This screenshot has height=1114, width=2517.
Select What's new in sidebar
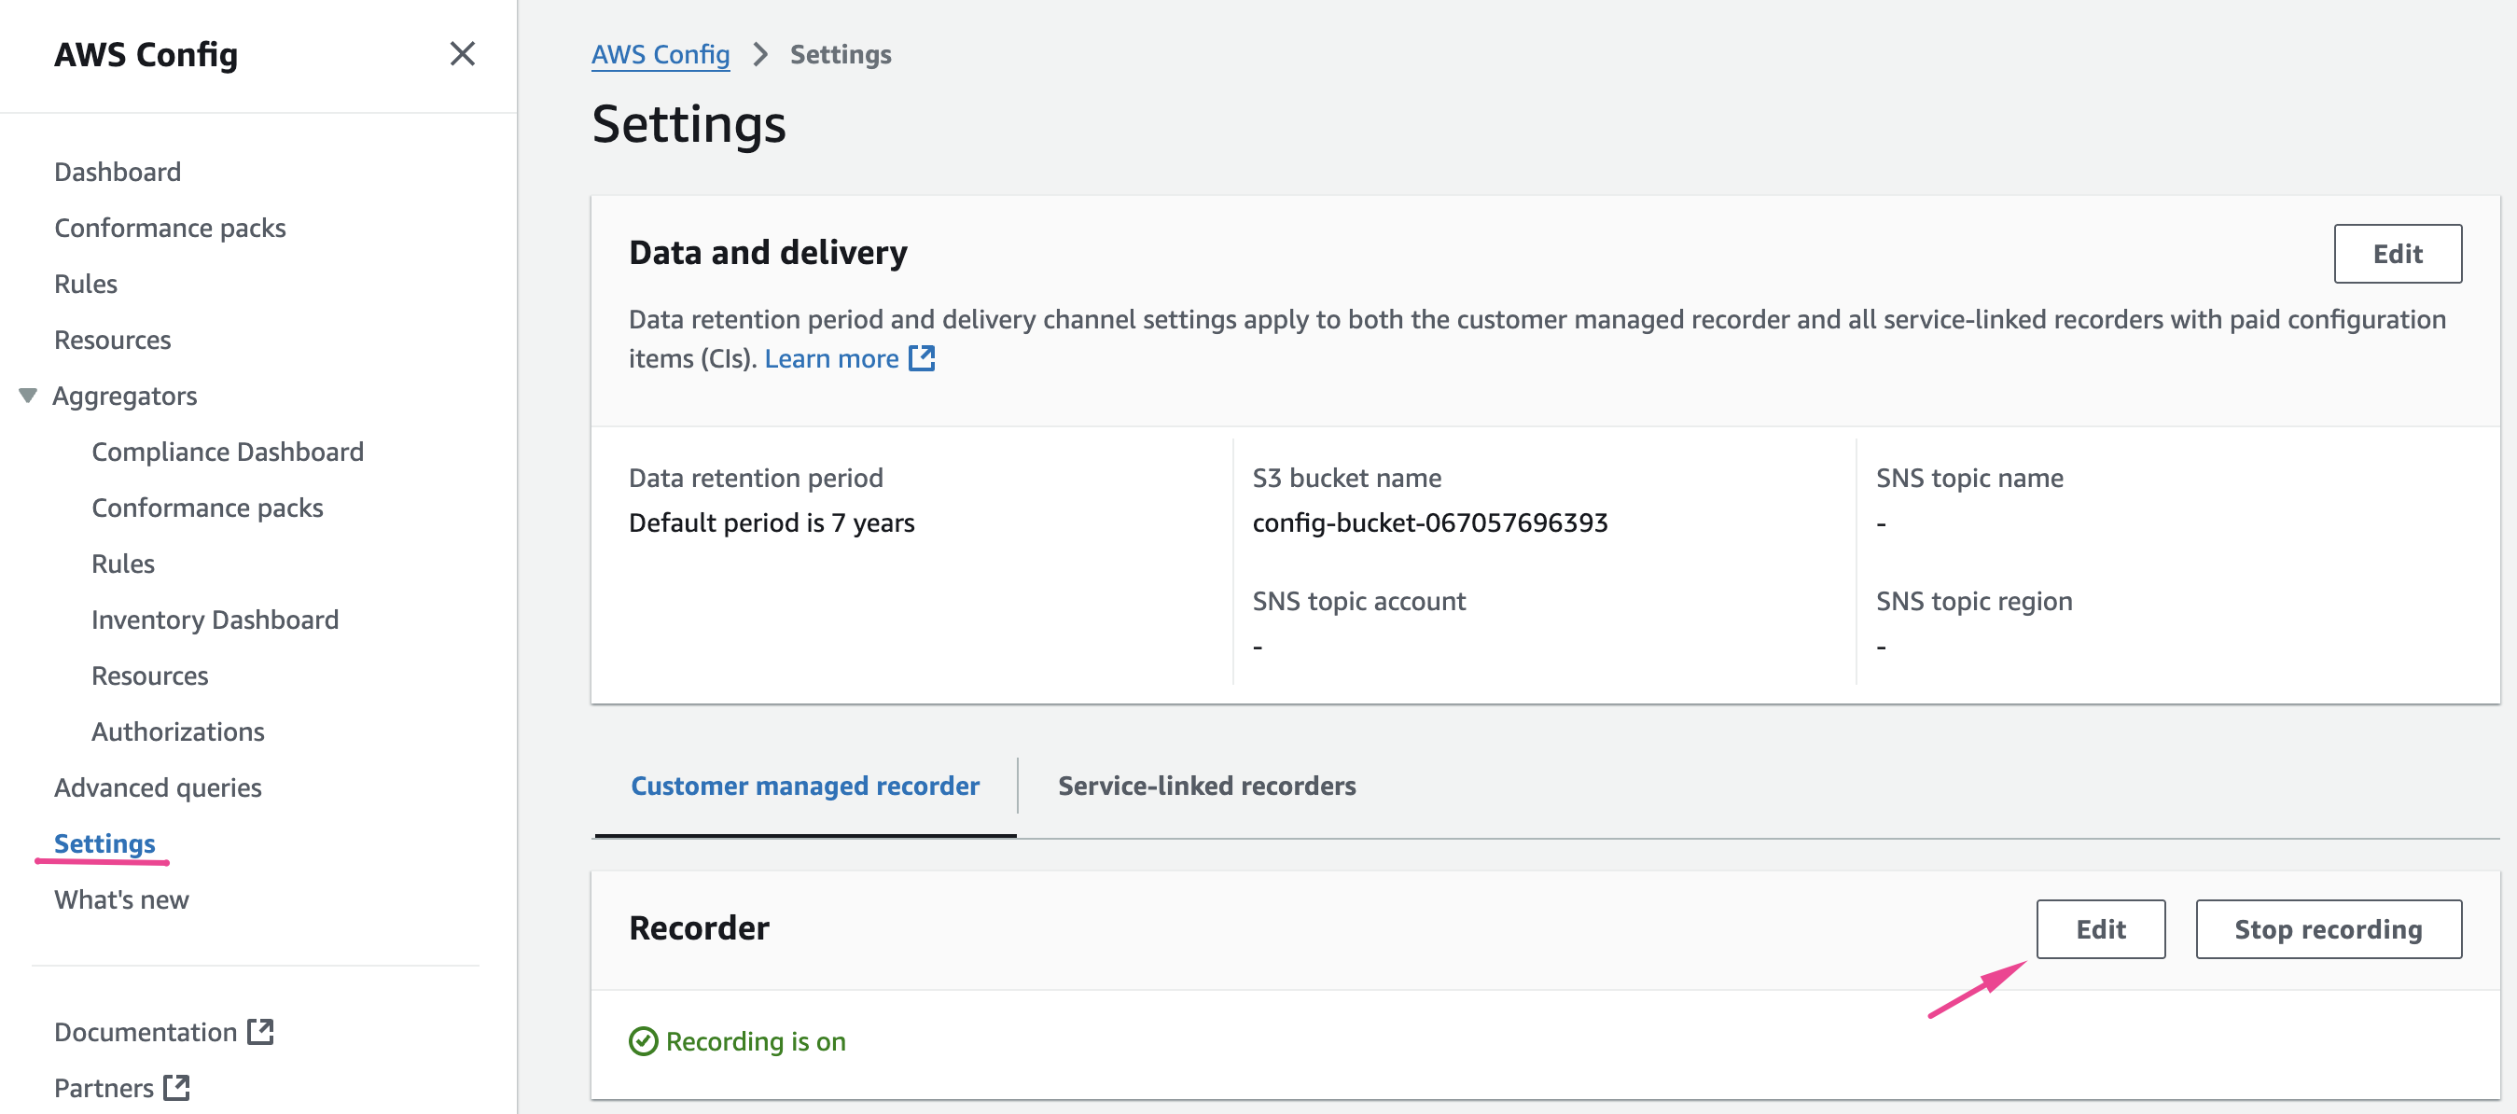coord(121,899)
